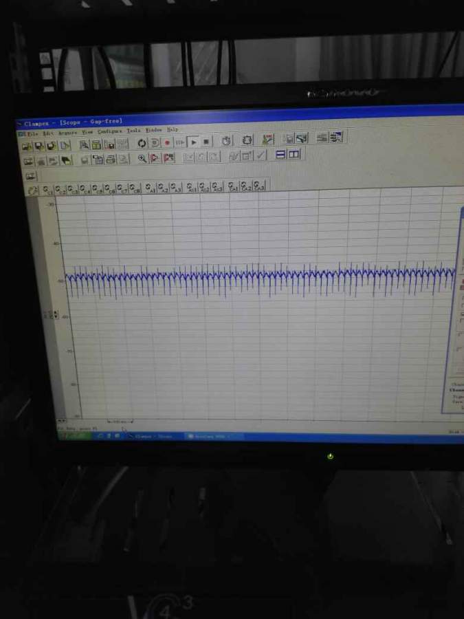Open the Configure menu
The image size is (464, 619).
[x=110, y=131]
